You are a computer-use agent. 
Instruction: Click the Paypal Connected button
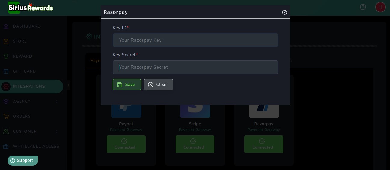pyautogui.click(x=126, y=144)
